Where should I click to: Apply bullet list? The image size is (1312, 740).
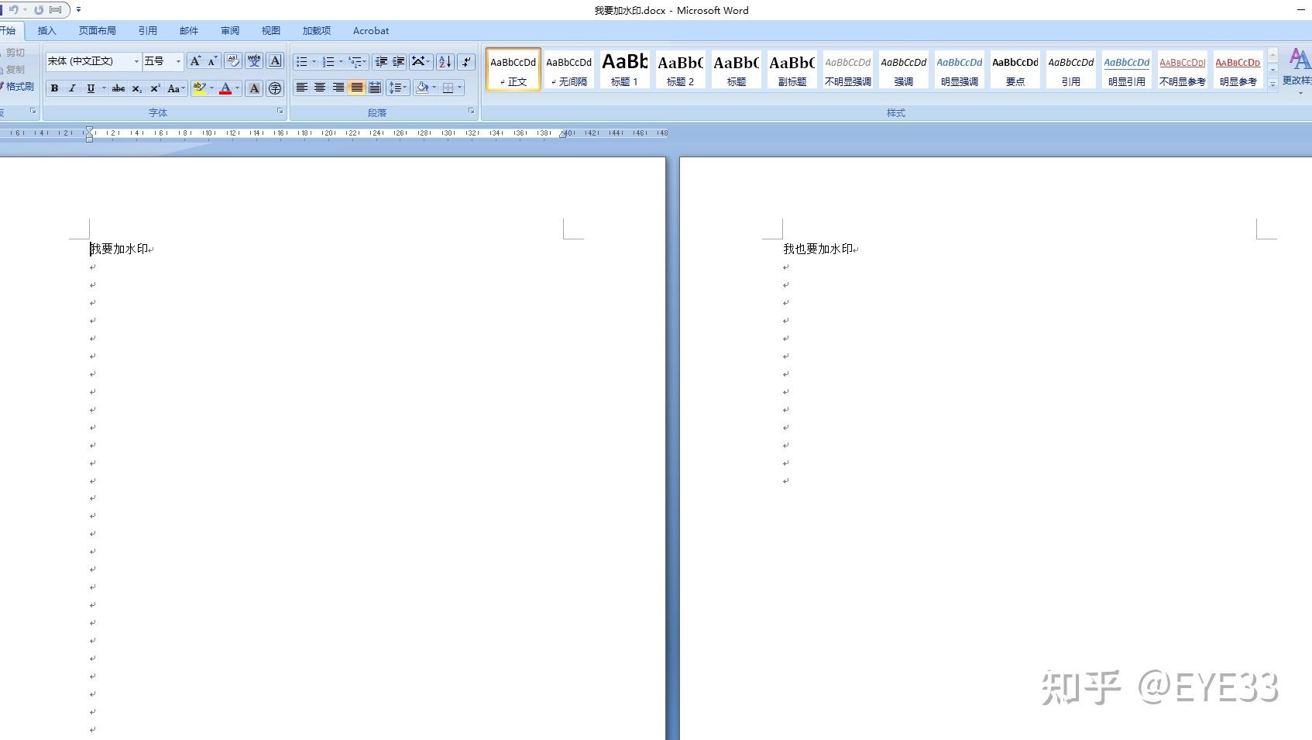click(302, 62)
